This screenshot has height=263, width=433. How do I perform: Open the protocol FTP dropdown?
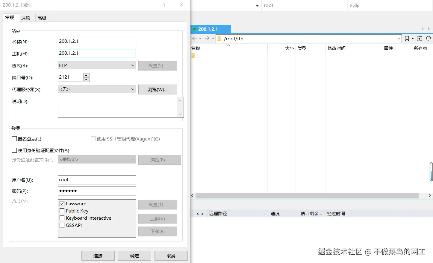[97, 65]
